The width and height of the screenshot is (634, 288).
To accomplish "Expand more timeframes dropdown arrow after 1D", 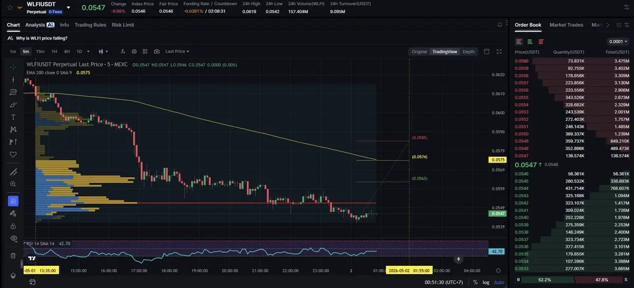I will point(88,52).
